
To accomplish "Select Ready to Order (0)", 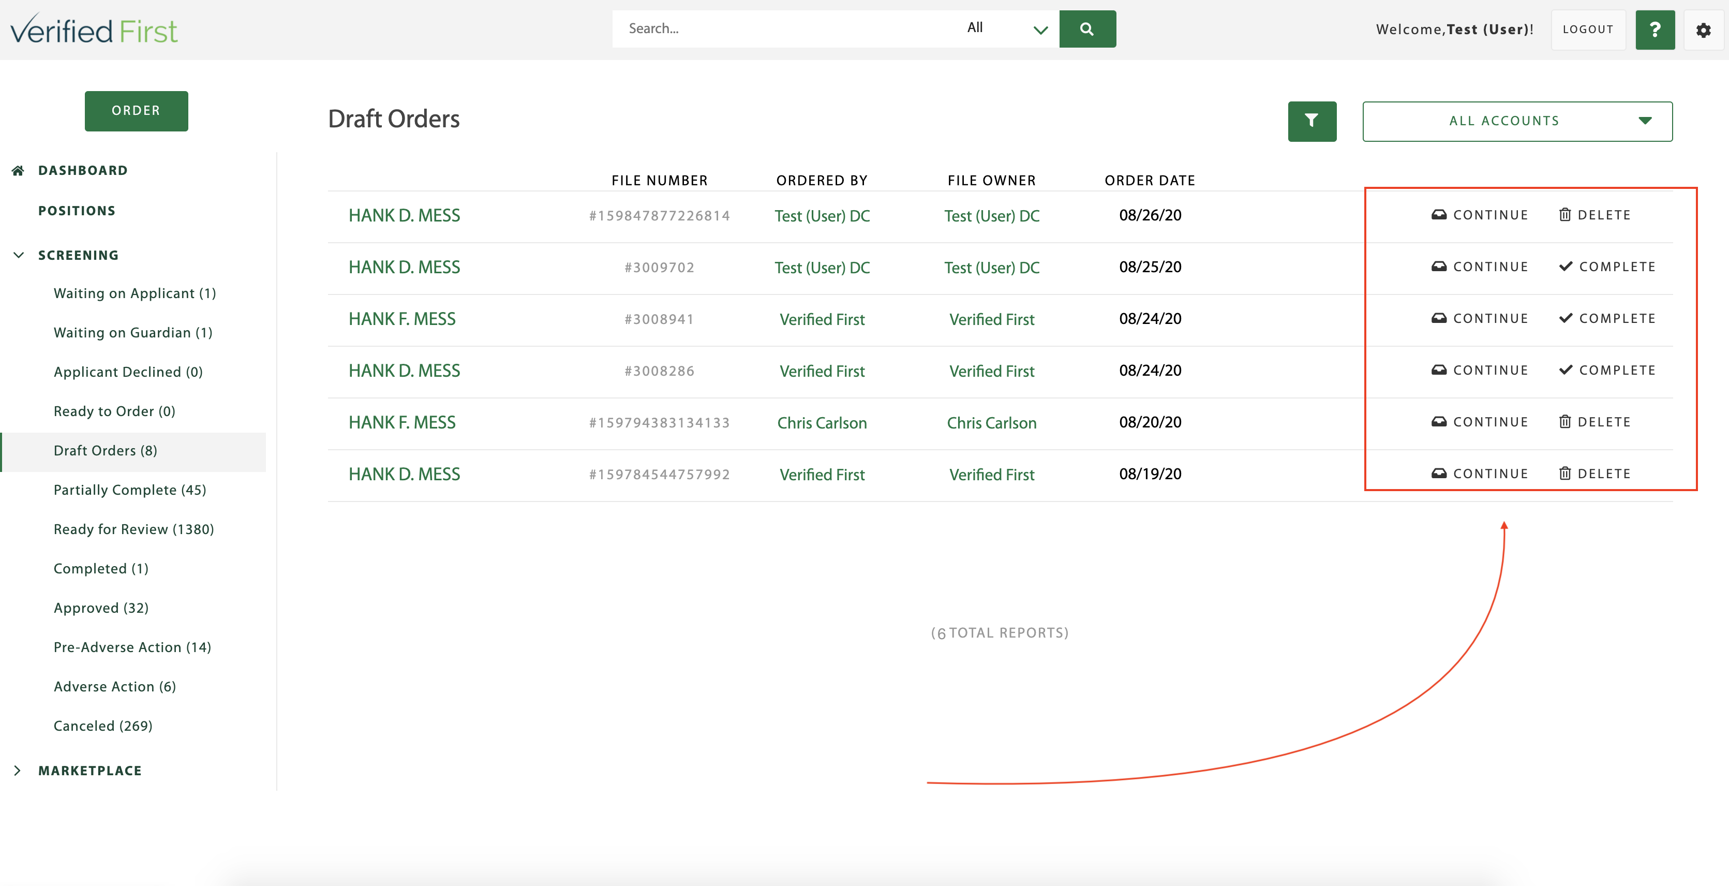I will (x=114, y=411).
